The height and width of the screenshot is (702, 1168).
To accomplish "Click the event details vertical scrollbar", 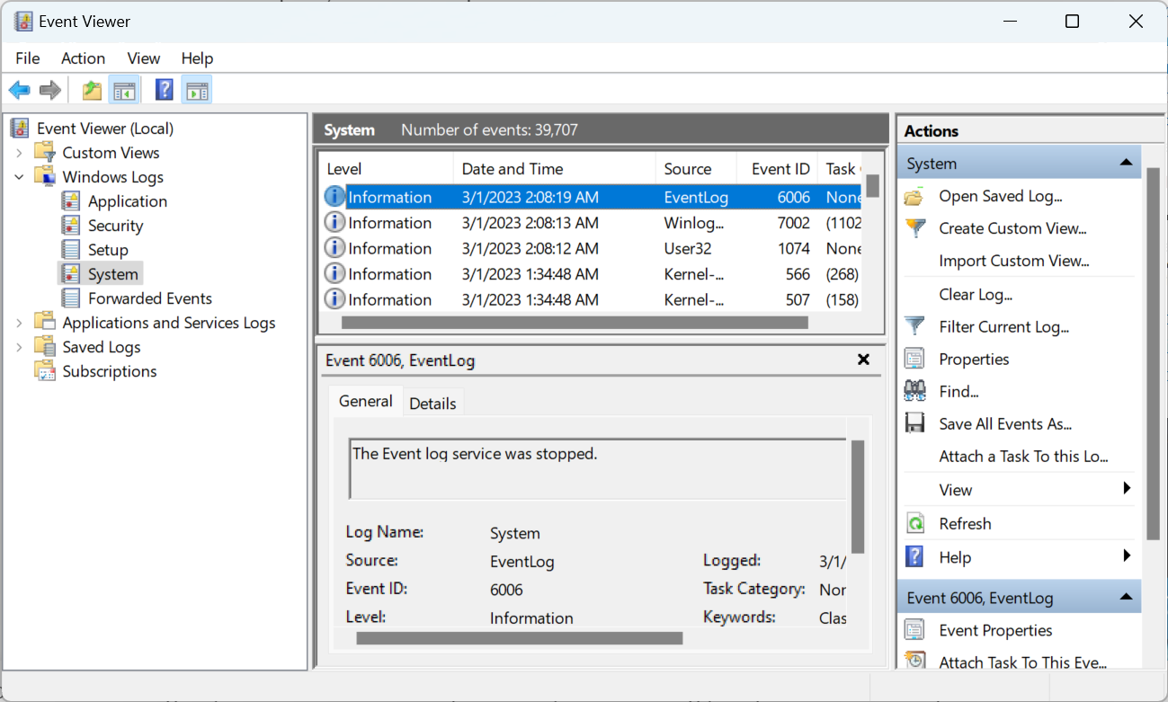I will (857, 496).
